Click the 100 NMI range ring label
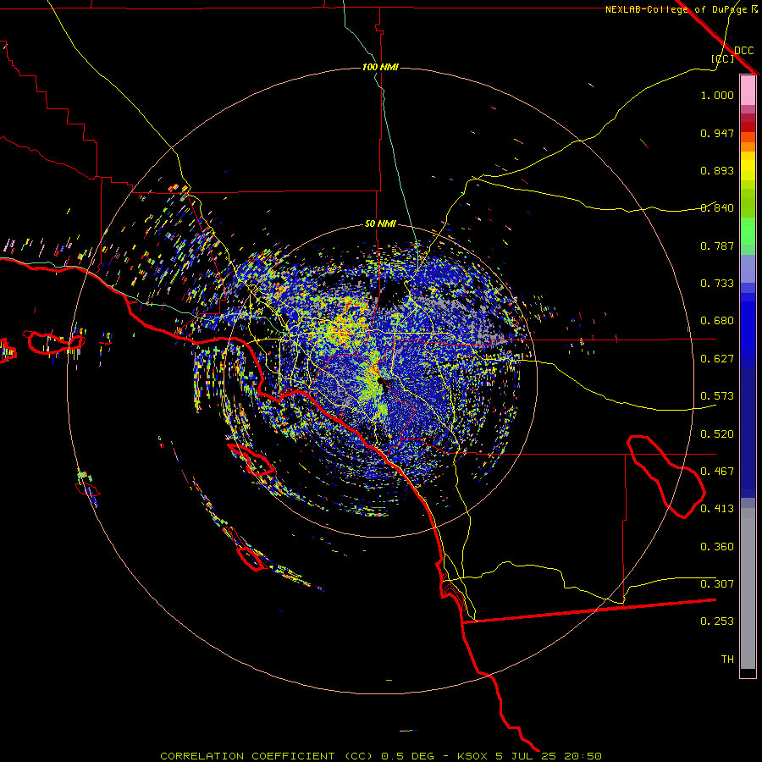Screen dimensions: 762x762 [380, 67]
